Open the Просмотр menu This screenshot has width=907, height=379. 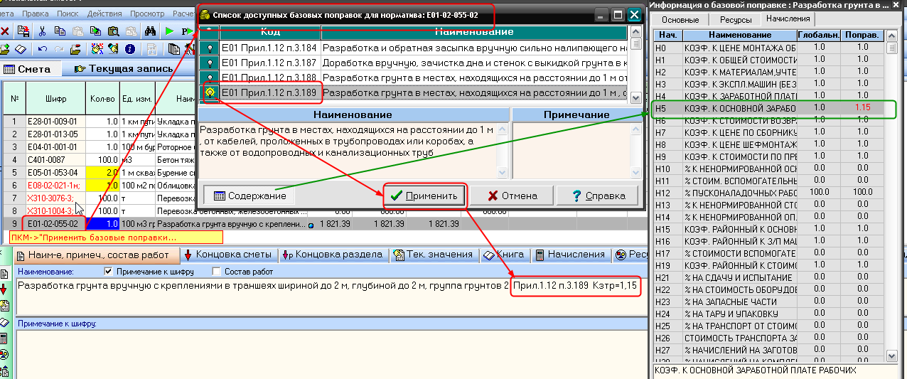click(x=148, y=14)
